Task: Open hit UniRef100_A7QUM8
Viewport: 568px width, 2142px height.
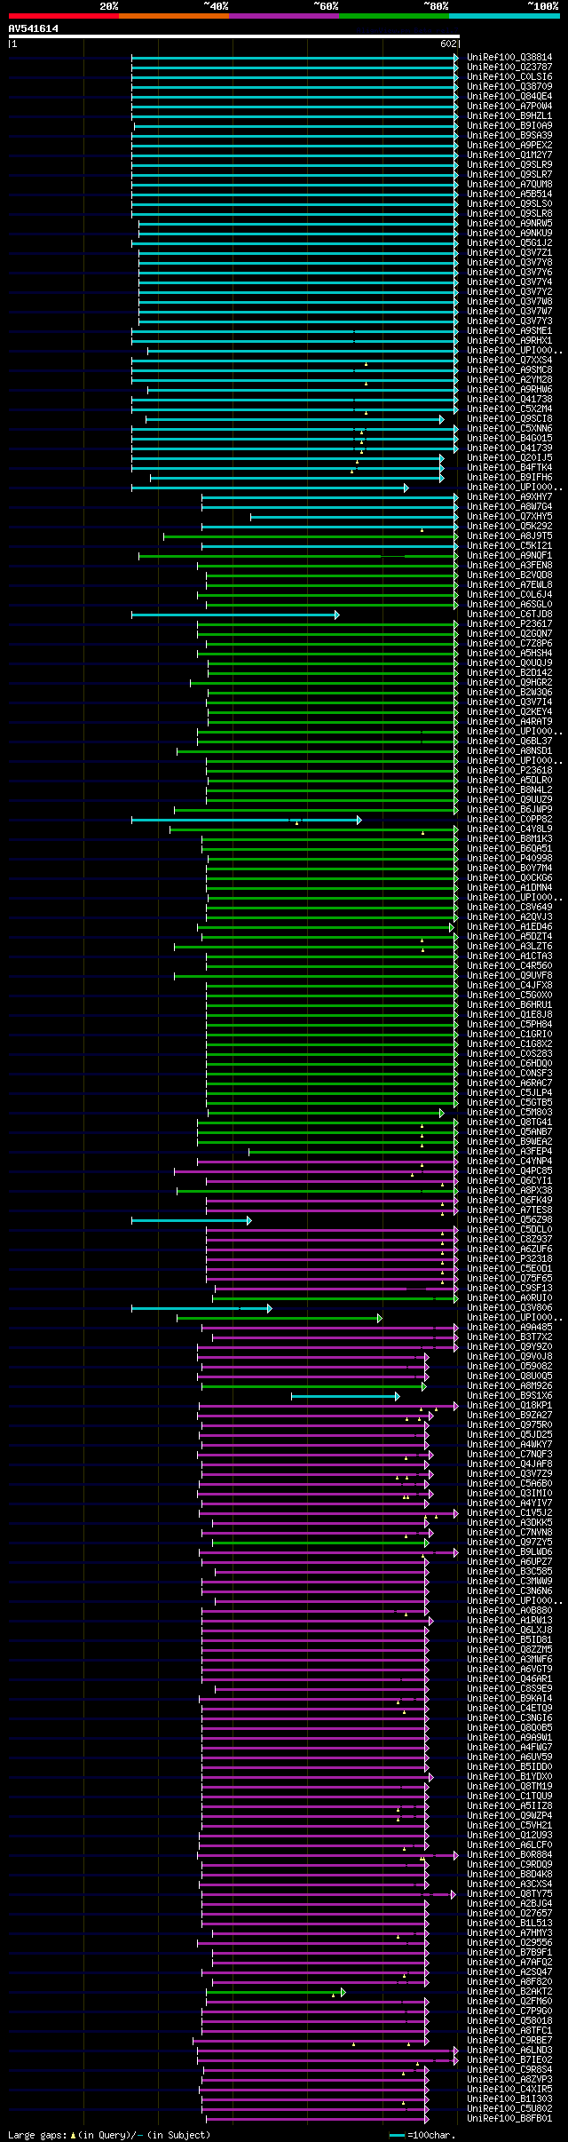Action: (x=509, y=185)
